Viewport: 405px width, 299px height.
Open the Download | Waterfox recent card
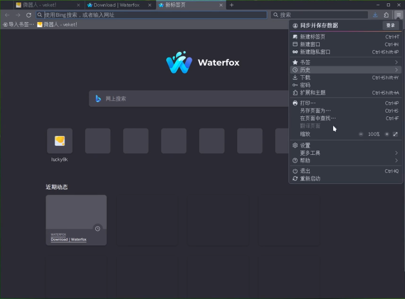point(76,220)
